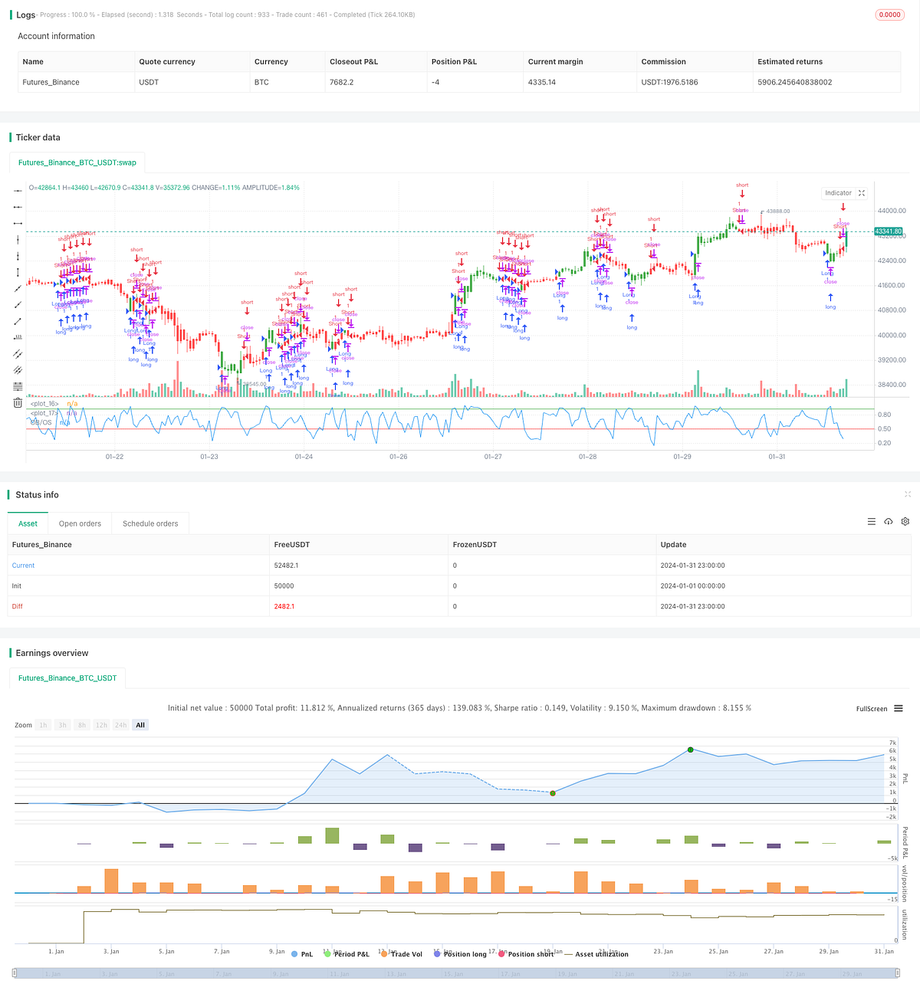Viewport: 920px width, 994px height.
Task: Expand the chart to fullscreen via arrows icon
Action: pos(862,192)
